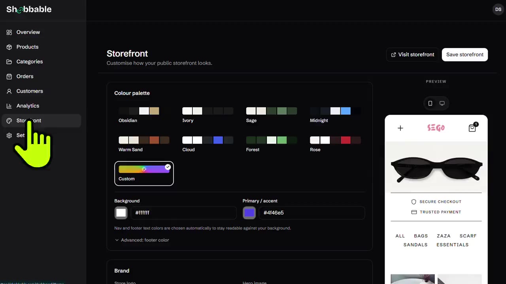
Task: Click the plus icon in preview header
Action: click(x=400, y=128)
